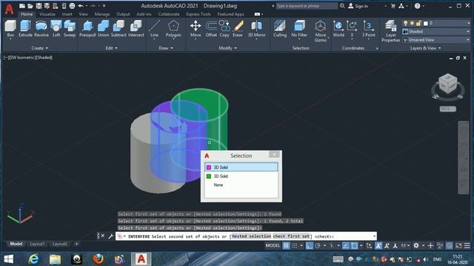
Task: Toggle snap mode dots in status bar
Action: (295, 245)
